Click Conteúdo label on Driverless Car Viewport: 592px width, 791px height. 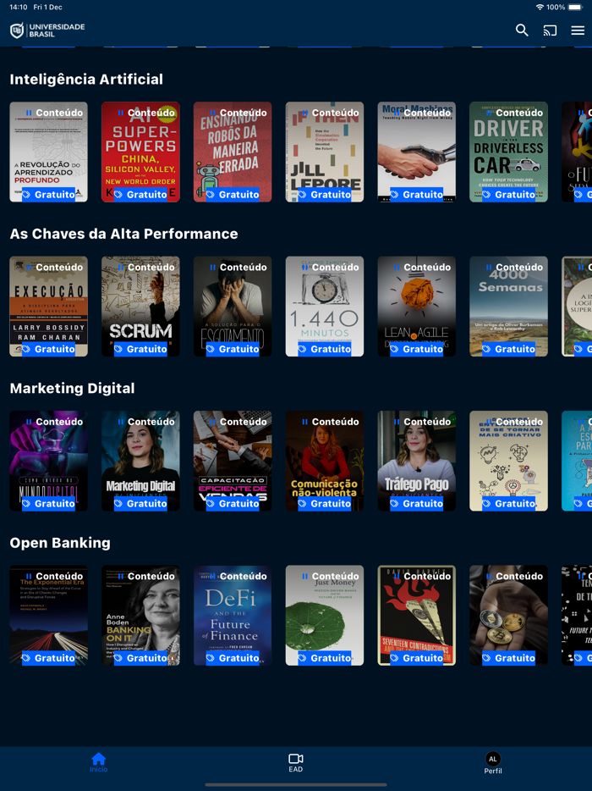[514, 113]
